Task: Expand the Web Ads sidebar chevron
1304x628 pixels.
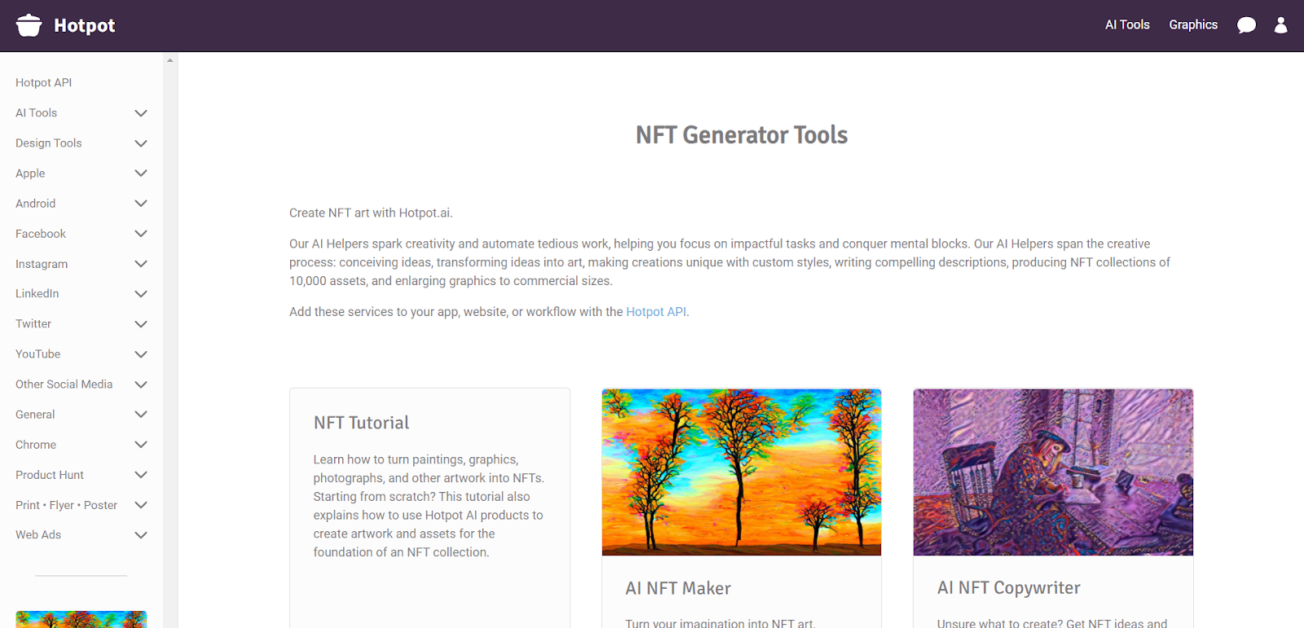Action: click(x=141, y=535)
